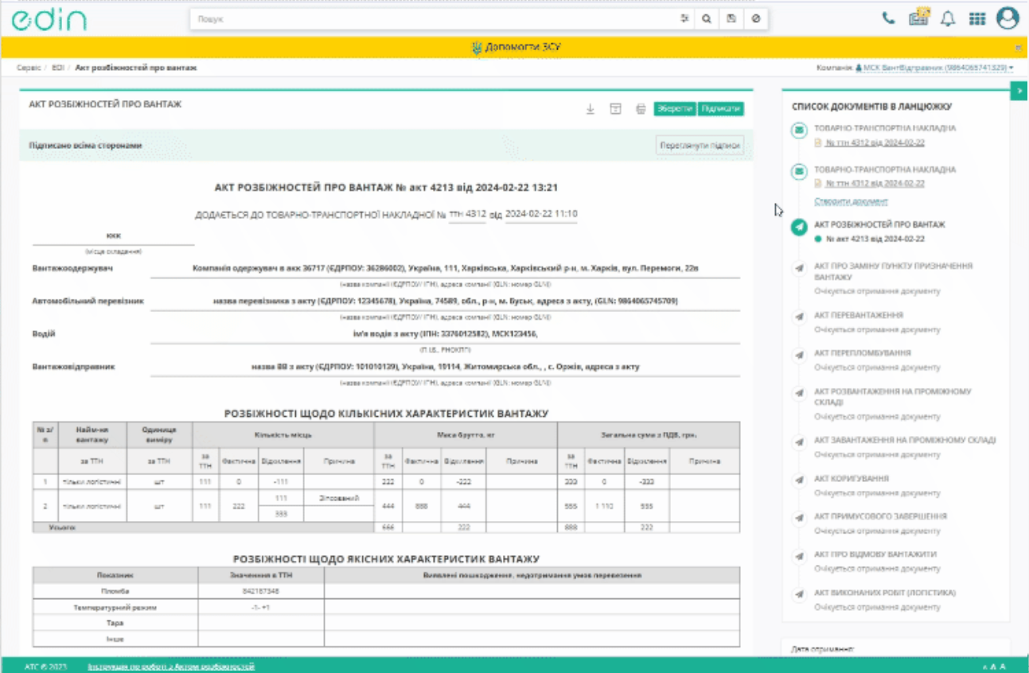Click ТТН number field 4312
Screen dimensions: 1029x673
[468, 214]
